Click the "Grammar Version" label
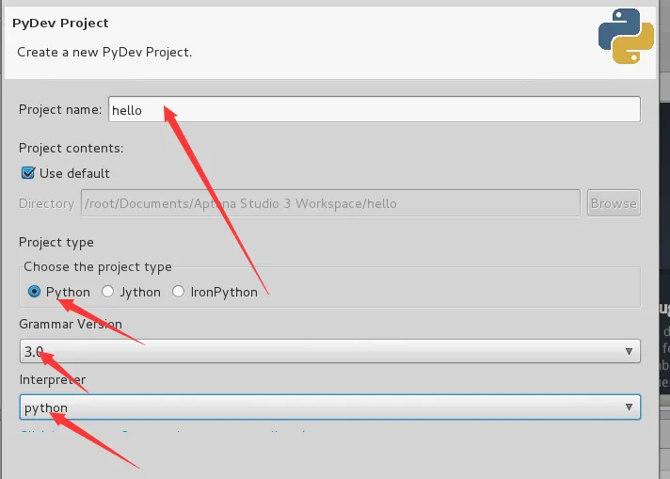The image size is (670, 479). coord(71,325)
